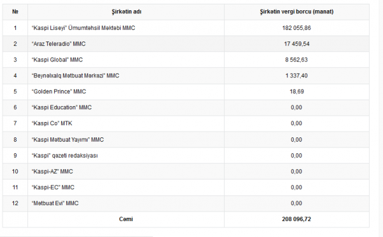Click the debt amount 17 459,54
Screen dimensions: 383x237
pyautogui.click(x=297, y=44)
